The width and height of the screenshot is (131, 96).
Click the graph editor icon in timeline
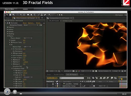[115, 78]
